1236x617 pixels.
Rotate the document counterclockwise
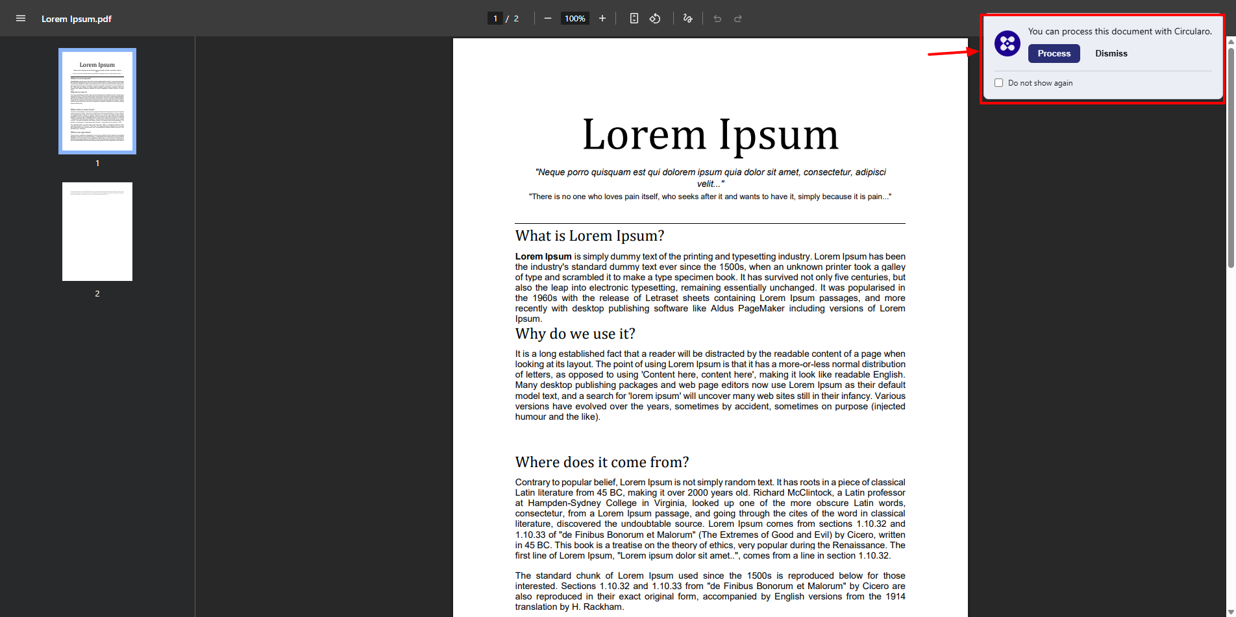(655, 18)
